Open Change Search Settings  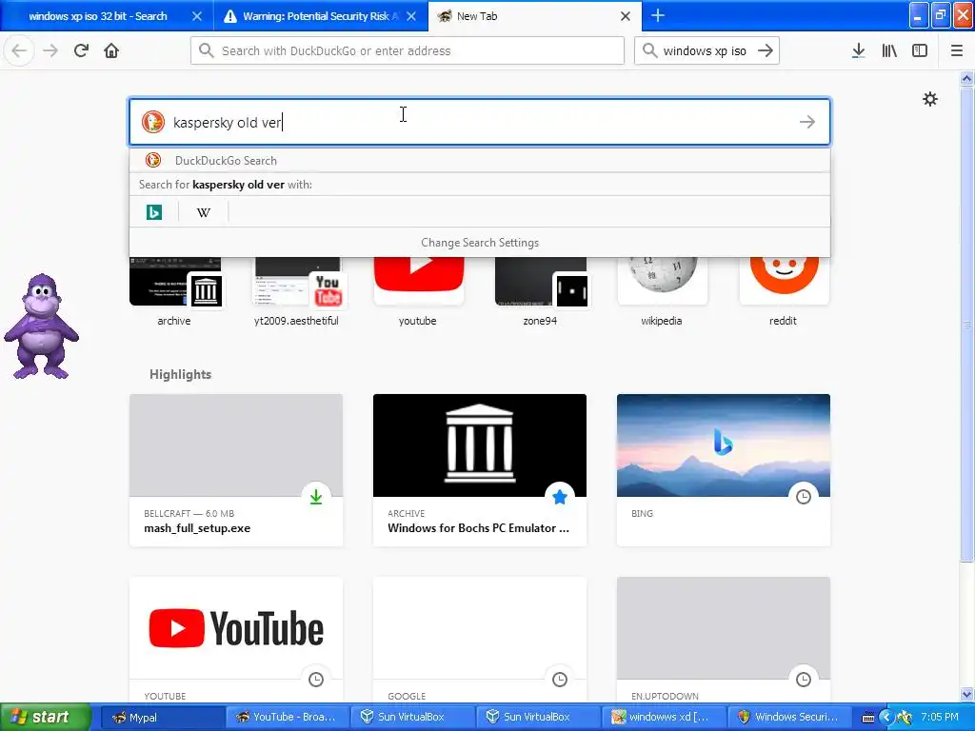(x=480, y=243)
